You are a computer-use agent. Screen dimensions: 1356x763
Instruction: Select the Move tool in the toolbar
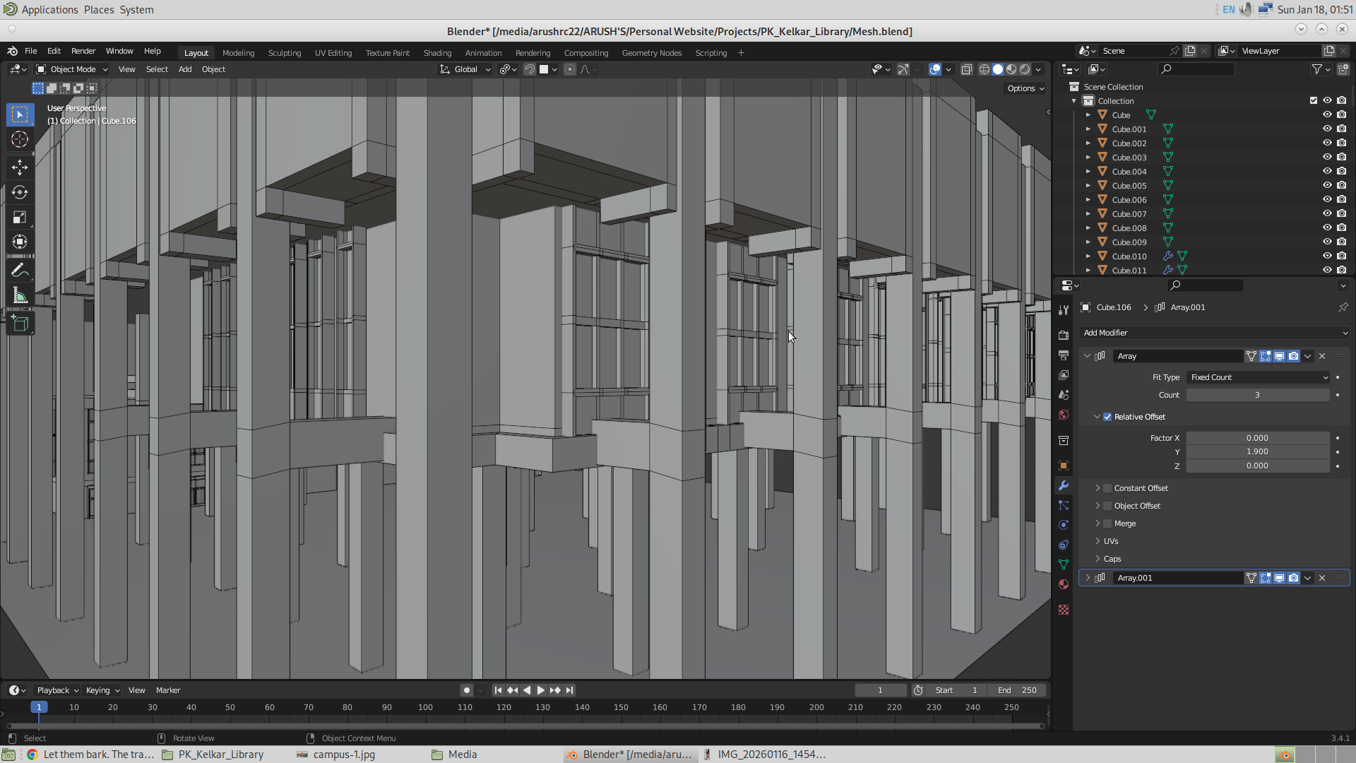click(20, 167)
